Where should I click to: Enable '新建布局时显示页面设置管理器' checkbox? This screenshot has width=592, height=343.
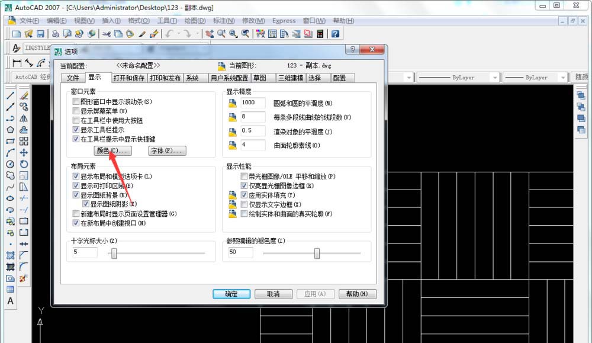pyautogui.click(x=76, y=214)
